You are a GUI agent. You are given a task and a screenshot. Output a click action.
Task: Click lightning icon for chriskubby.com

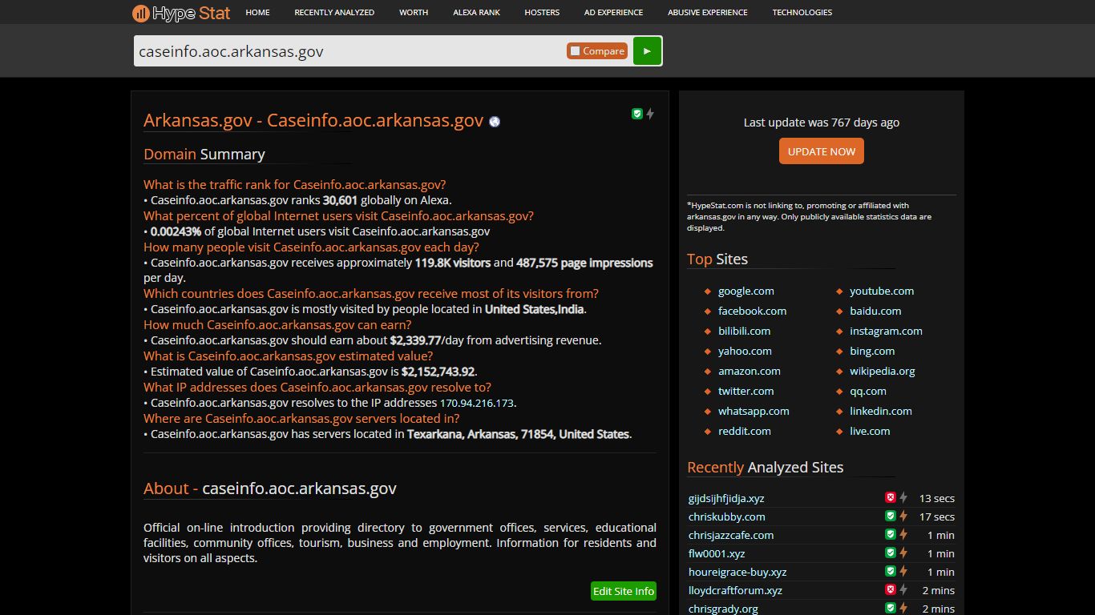point(903,516)
